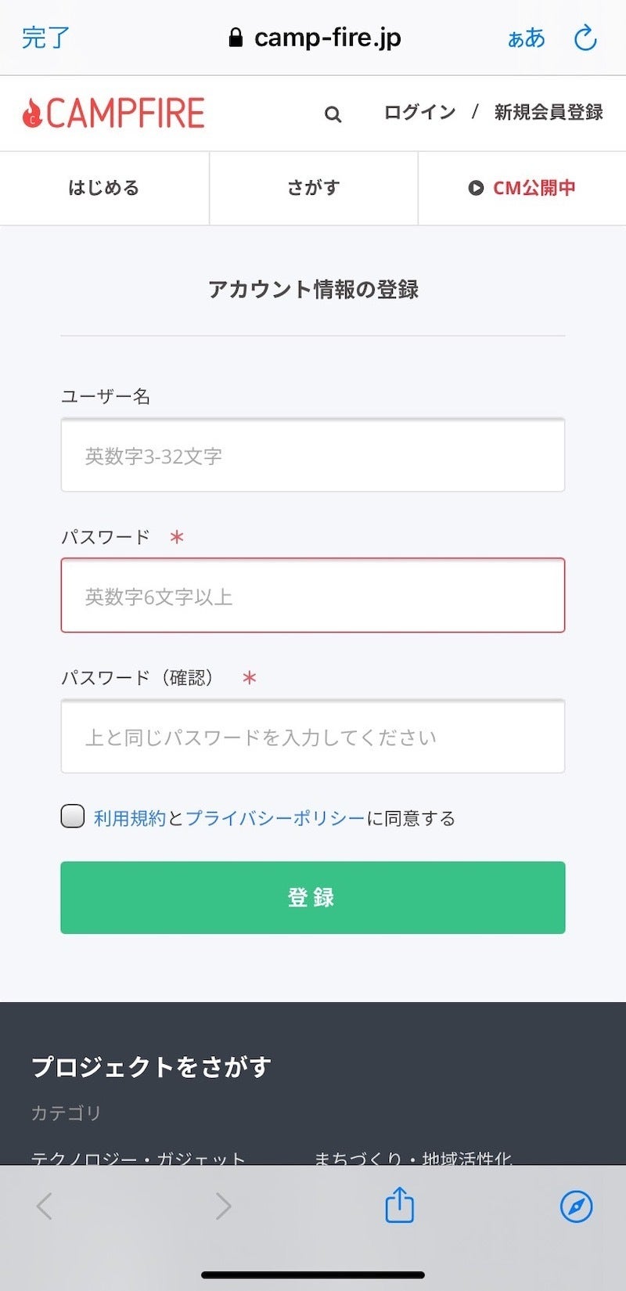Reload the page with the refresh icon
The height and width of the screenshot is (1291, 626).
tap(585, 38)
